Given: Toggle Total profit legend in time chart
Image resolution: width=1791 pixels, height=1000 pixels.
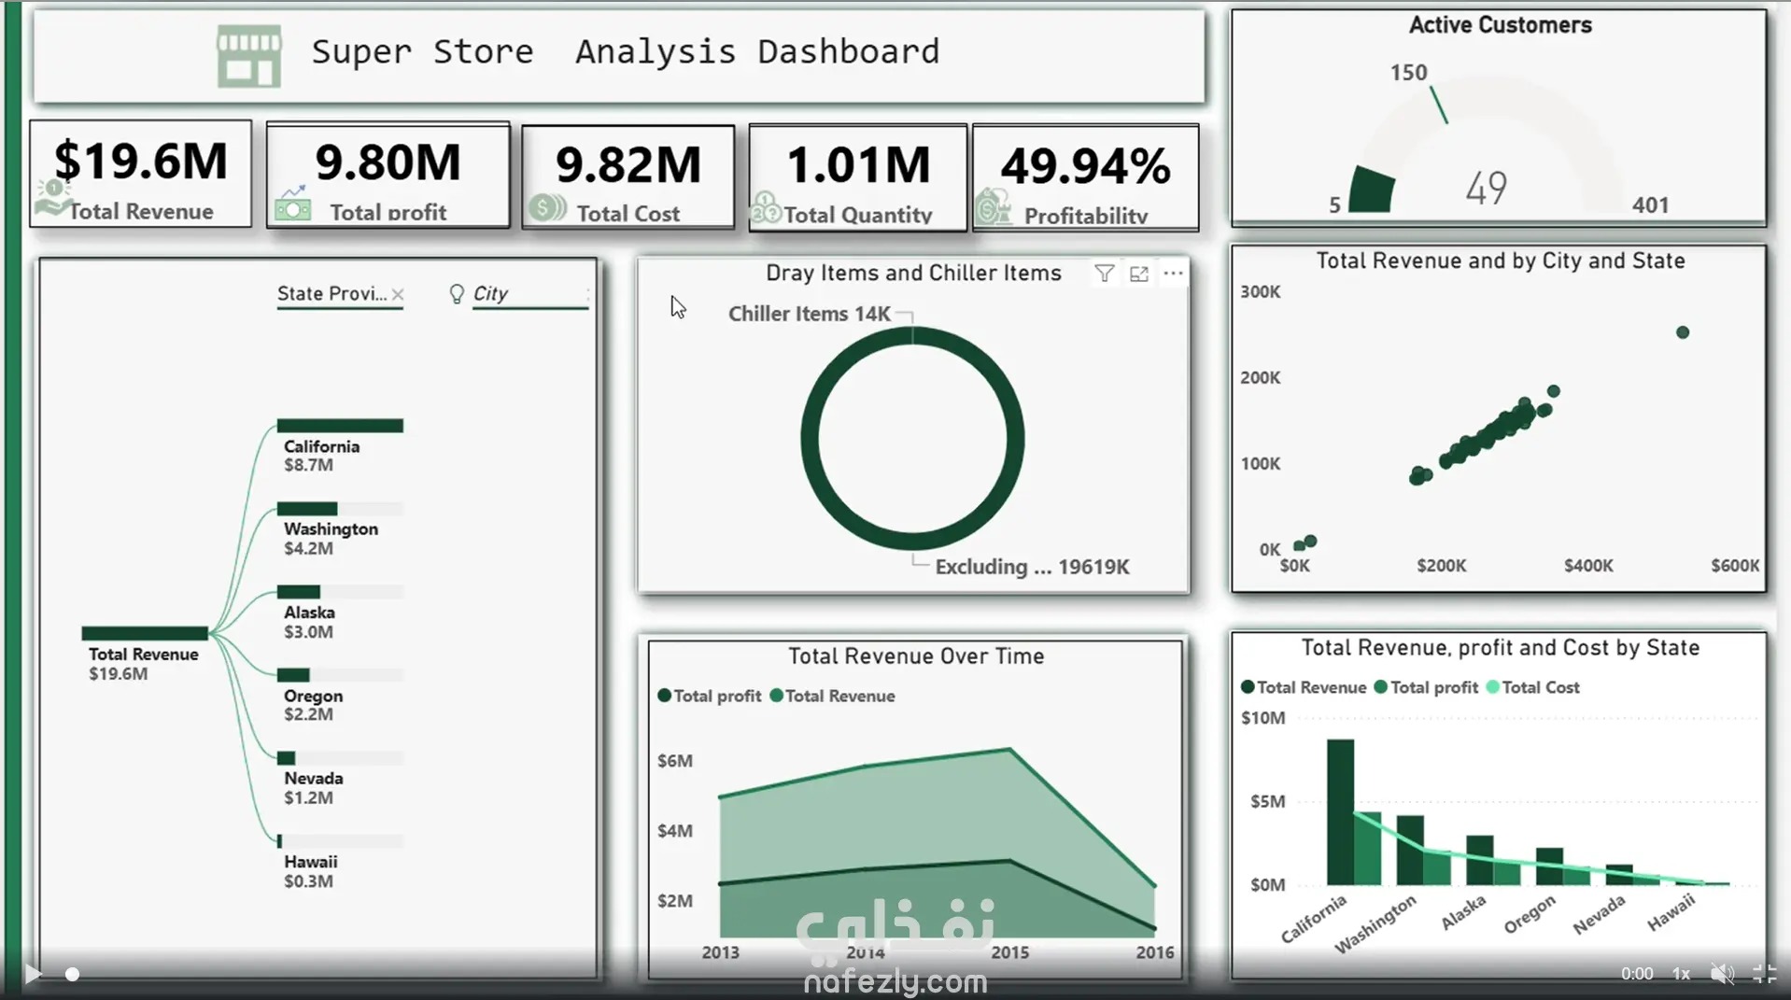Looking at the screenshot, I should [710, 696].
